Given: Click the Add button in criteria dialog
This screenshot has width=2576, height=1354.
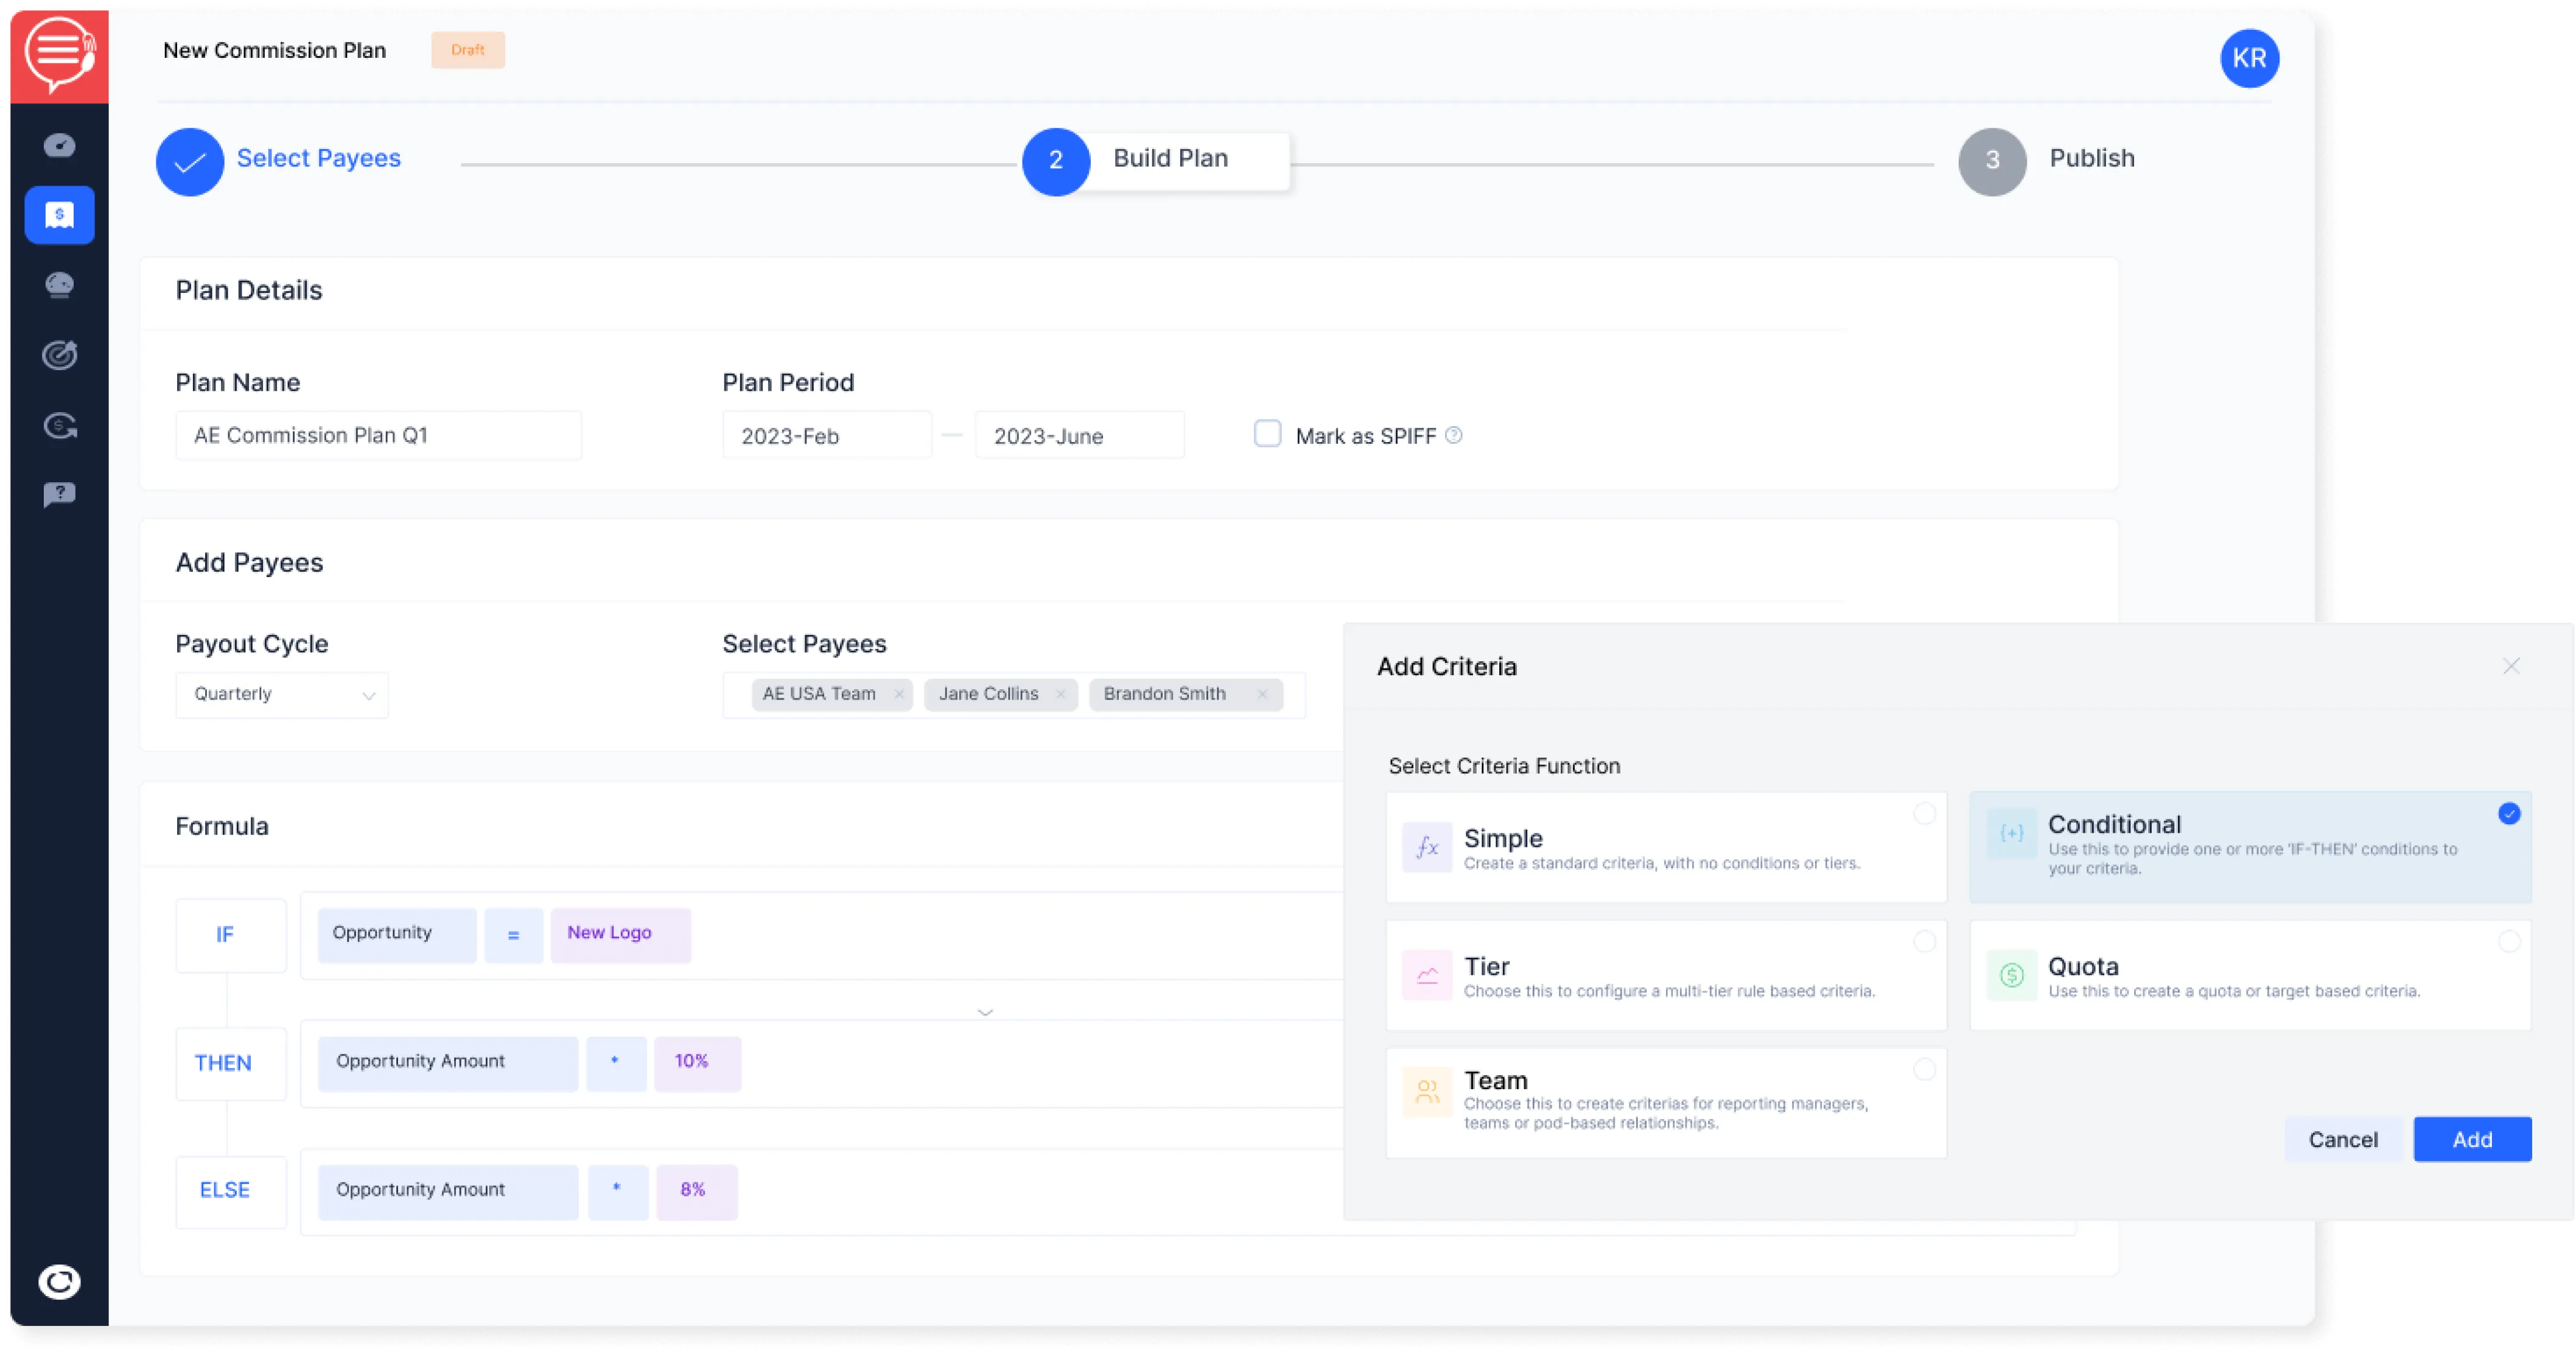Looking at the screenshot, I should (2471, 1139).
